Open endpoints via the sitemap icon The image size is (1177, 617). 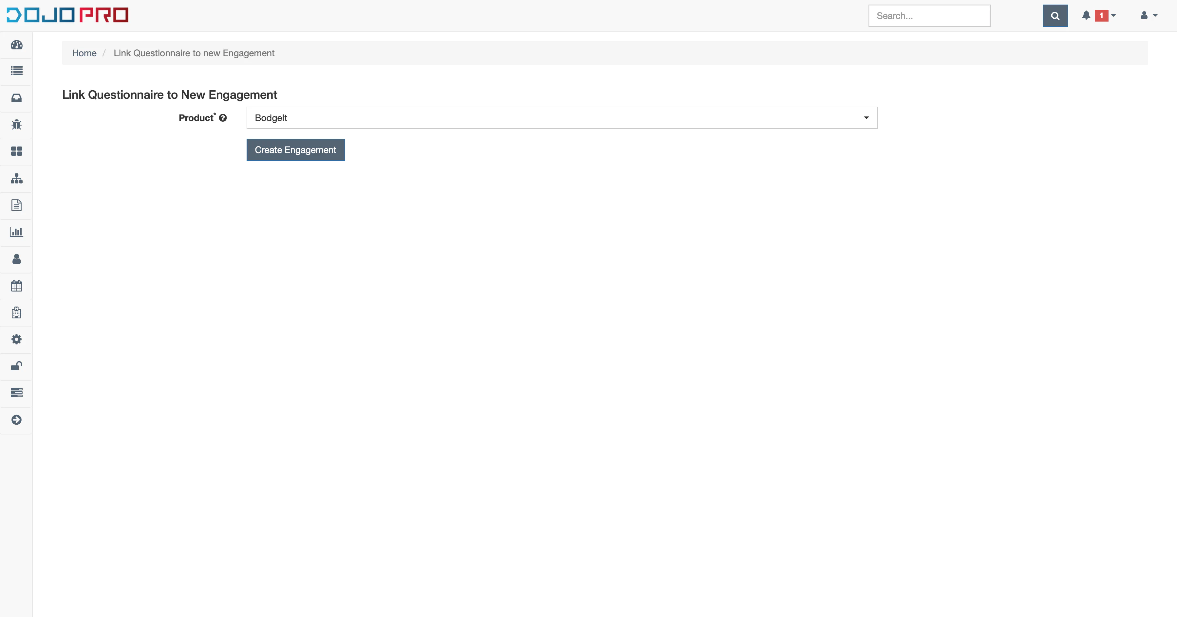(x=16, y=178)
